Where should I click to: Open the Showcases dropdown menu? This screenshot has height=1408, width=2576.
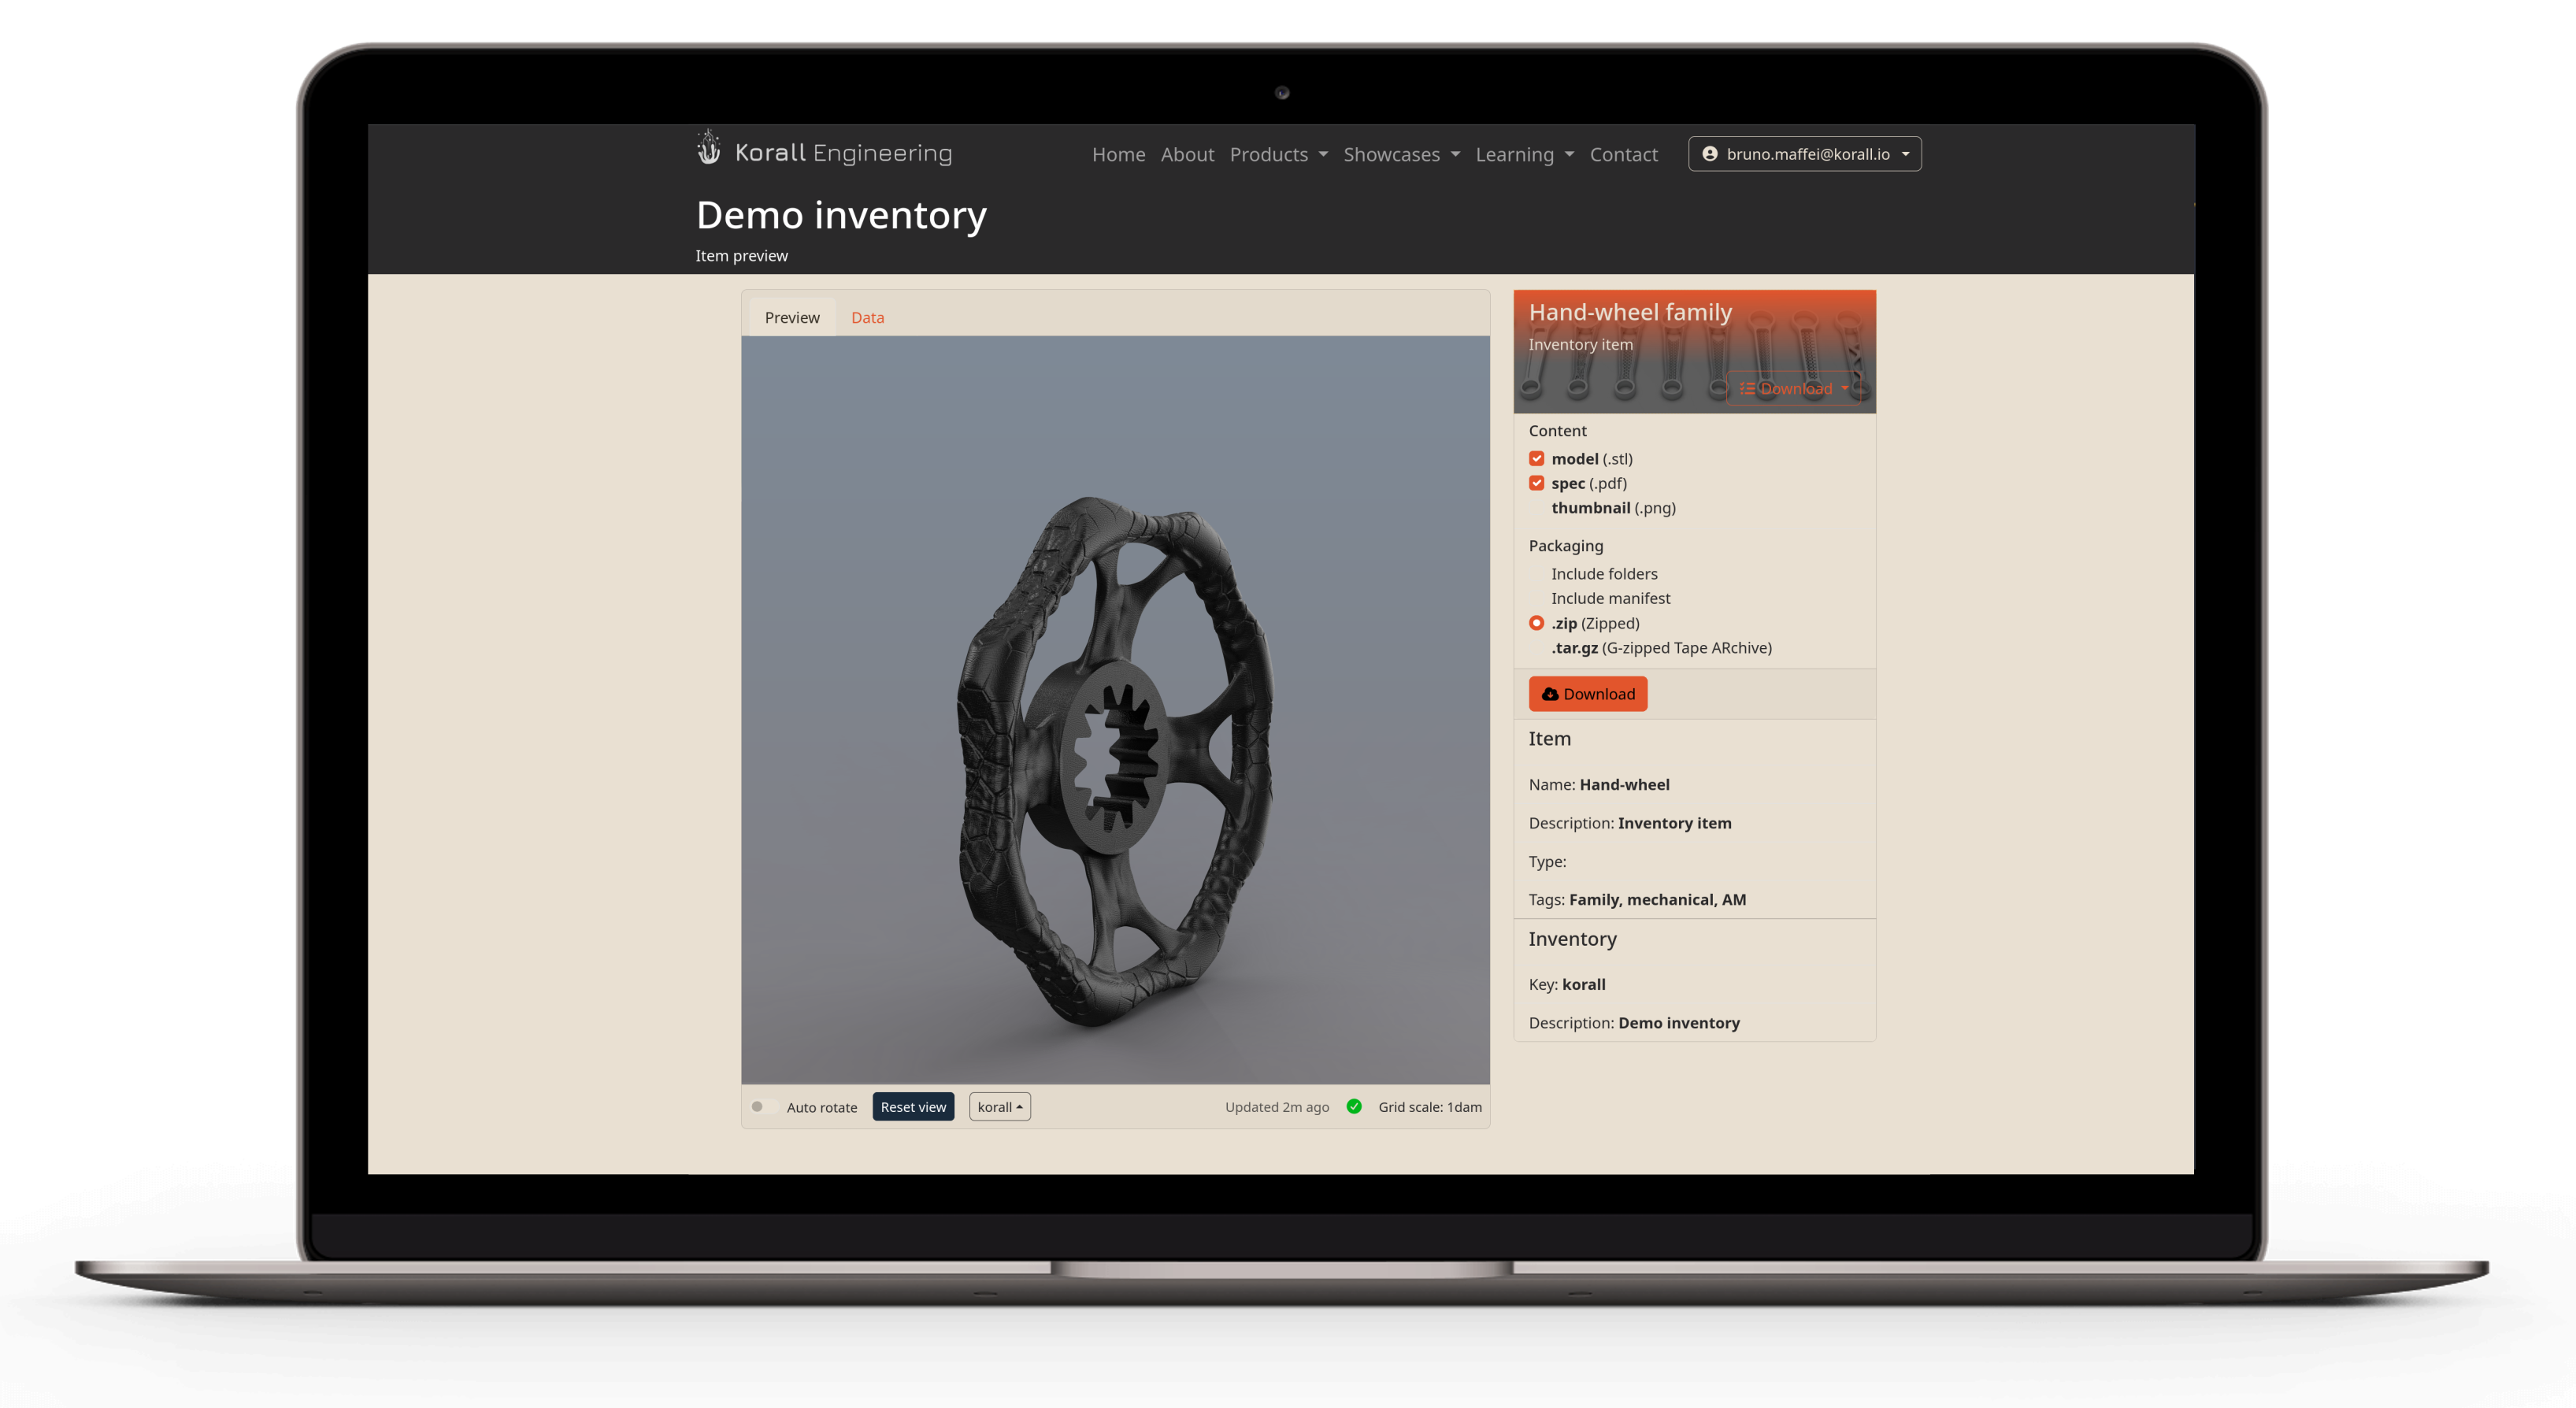1400,154
